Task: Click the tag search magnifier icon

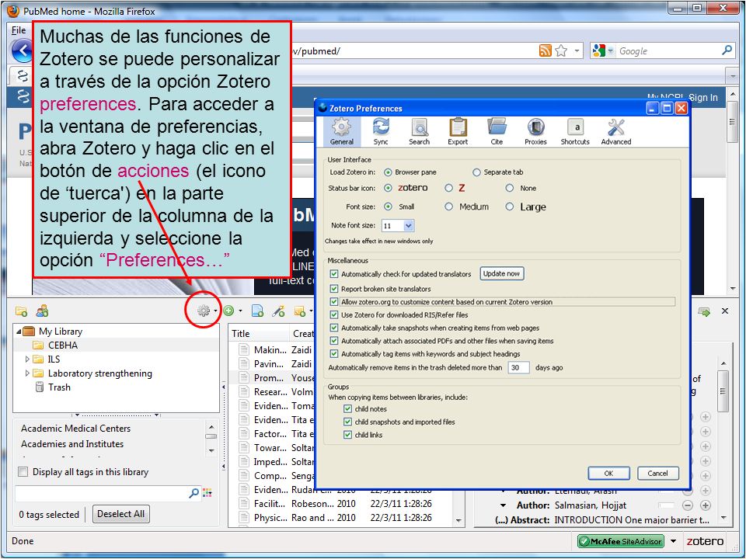Action: coord(194,493)
